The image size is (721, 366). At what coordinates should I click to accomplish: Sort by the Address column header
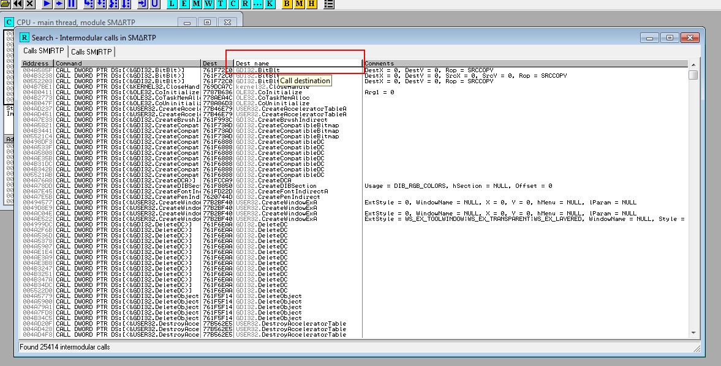(38, 64)
